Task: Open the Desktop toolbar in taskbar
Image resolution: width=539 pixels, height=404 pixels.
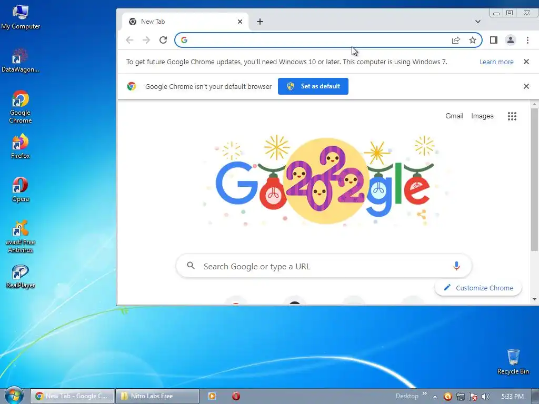Action: [407, 396]
